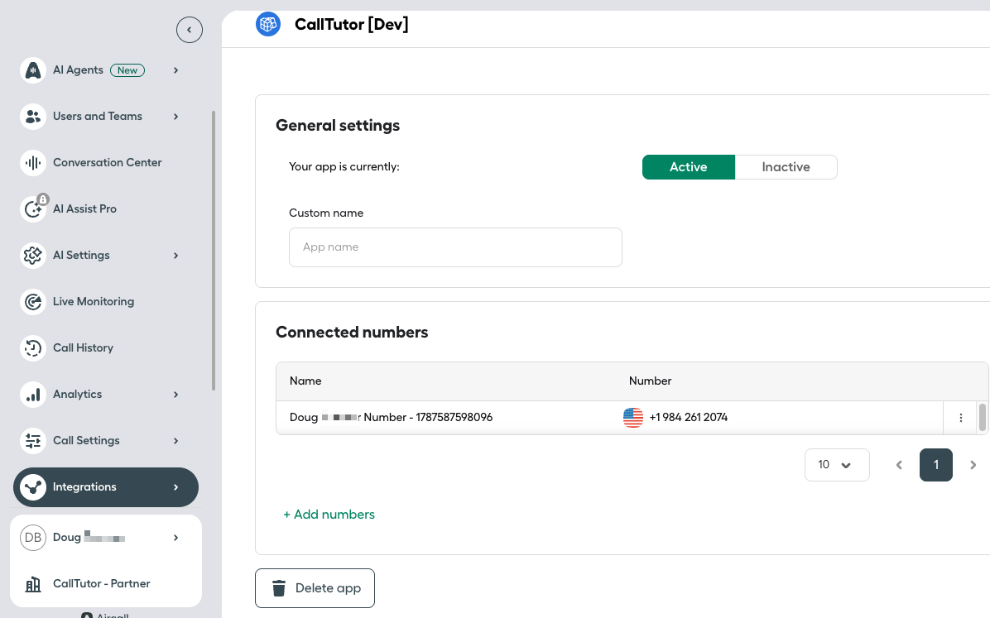Screen dimensions: 990x618
Task: Expand the AI Agents submenu chevron
Action: pos(176,70)
